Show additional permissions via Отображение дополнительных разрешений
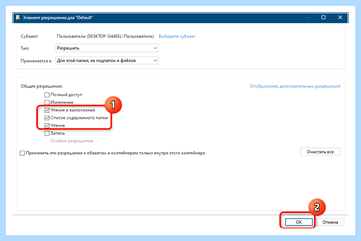The image size is (361, 241). [x=295, y=87]
